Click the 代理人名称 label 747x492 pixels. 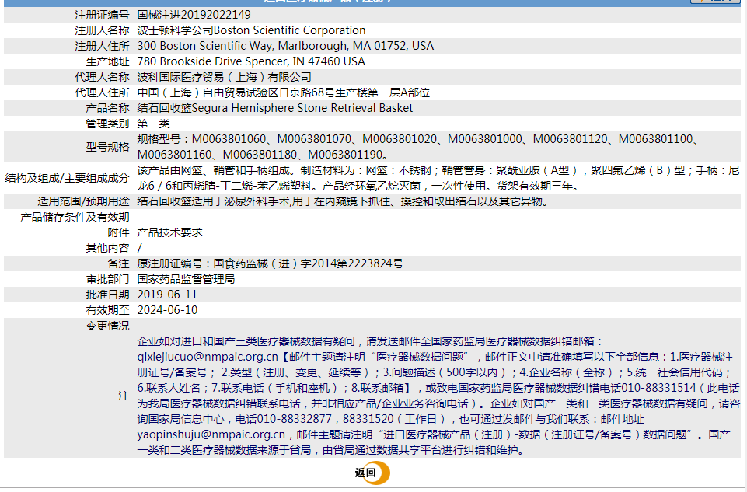pyautogui.click(x=102, y=77)
